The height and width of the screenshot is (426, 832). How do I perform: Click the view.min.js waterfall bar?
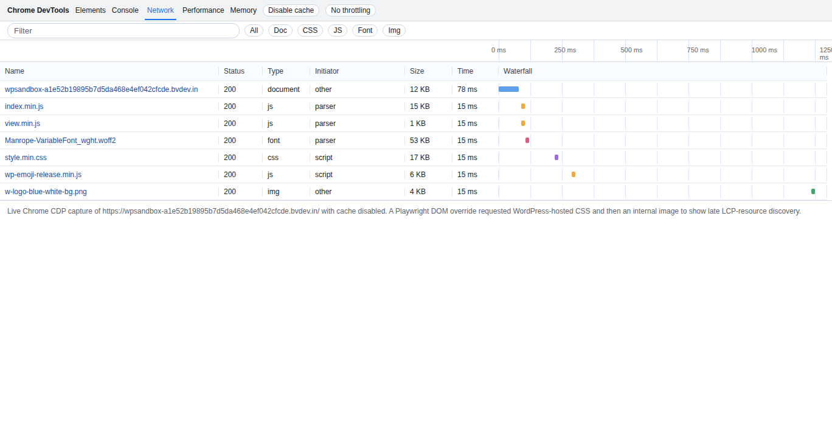coord(523,124)
